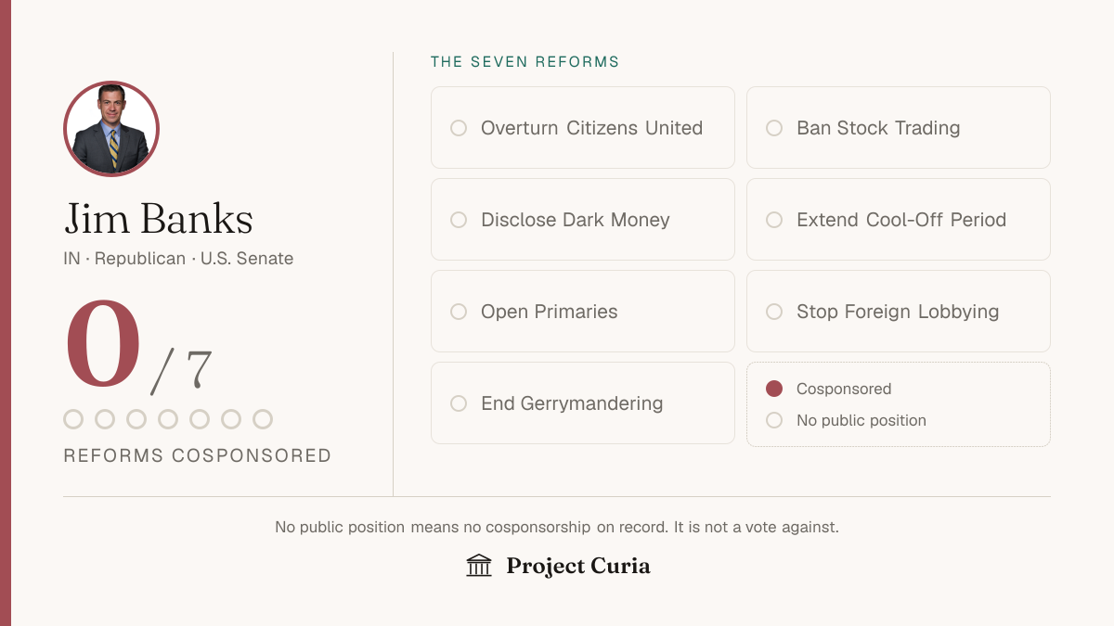
Task: Click the Stop Foreign Lobbying status circle
Action: (x=774, y=312)
